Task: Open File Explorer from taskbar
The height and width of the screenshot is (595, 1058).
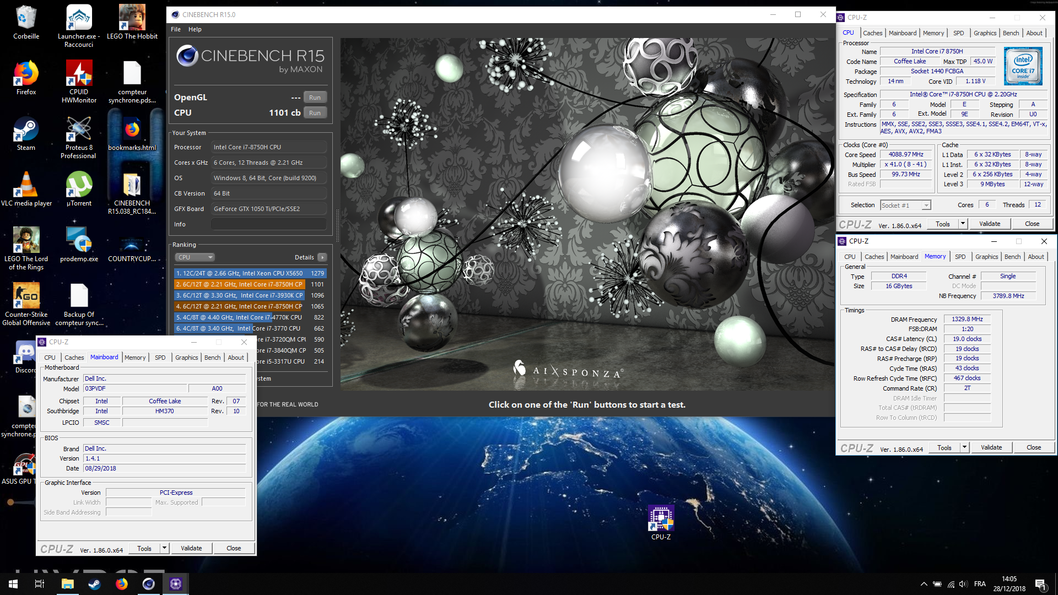Action: coord(67,584)
